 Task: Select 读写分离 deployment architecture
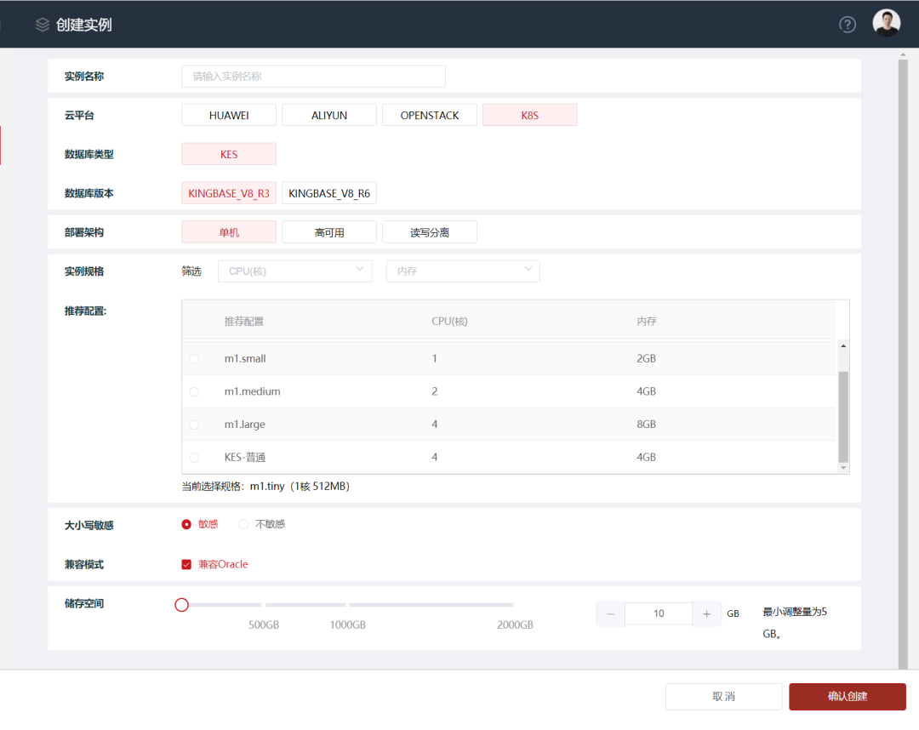[x=430, y=232]
